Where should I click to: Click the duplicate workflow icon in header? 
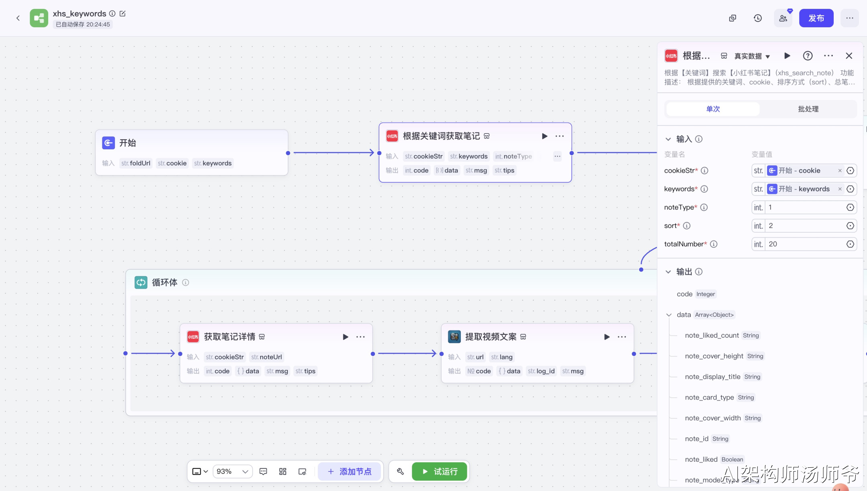(733, 18)
